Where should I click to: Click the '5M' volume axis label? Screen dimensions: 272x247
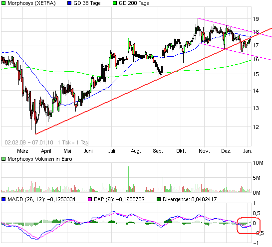257,178
